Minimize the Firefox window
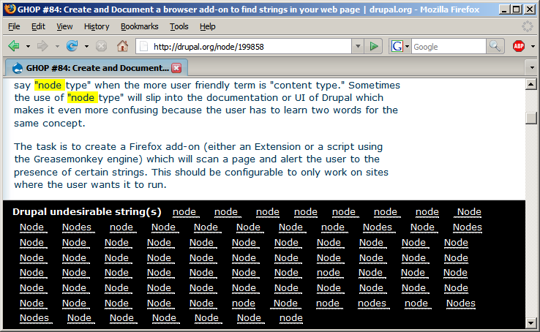 coord(504,10)
